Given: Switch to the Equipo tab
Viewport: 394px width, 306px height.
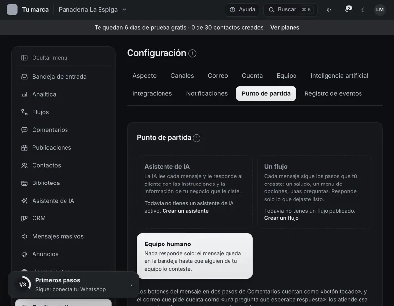Looking at the screenshot, I should click(287, 76).
